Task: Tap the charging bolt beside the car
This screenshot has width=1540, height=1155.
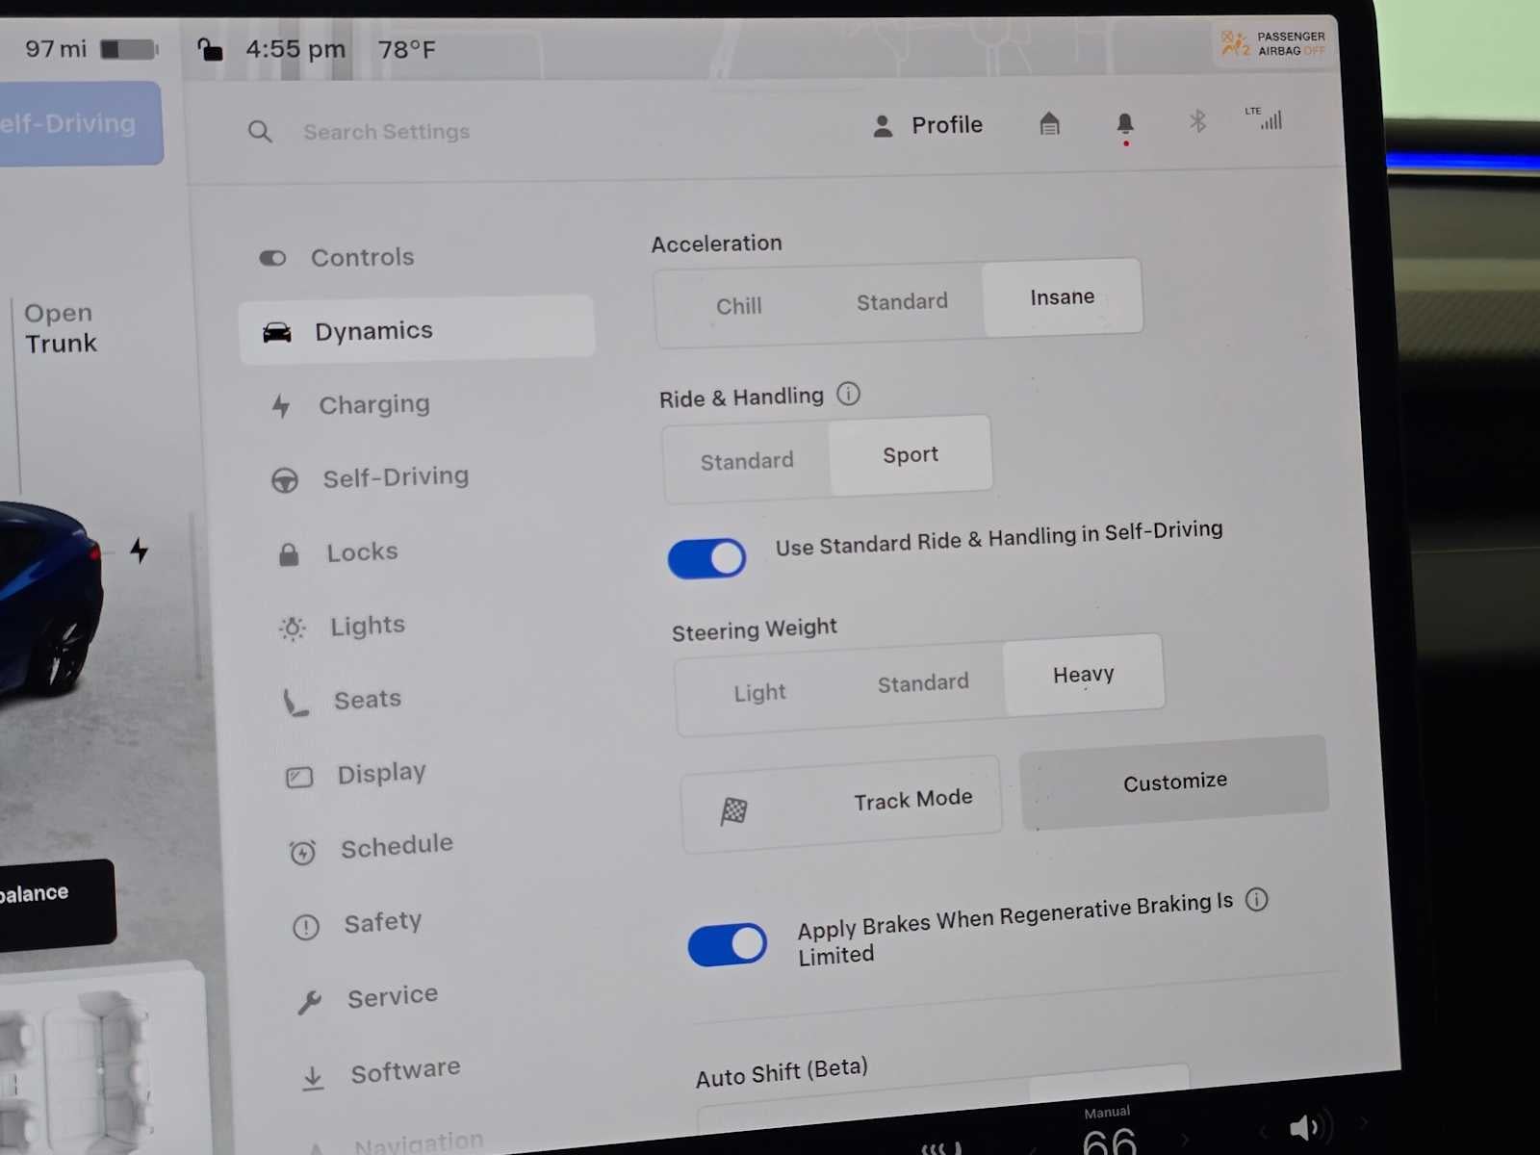Action: coord(139,551)
